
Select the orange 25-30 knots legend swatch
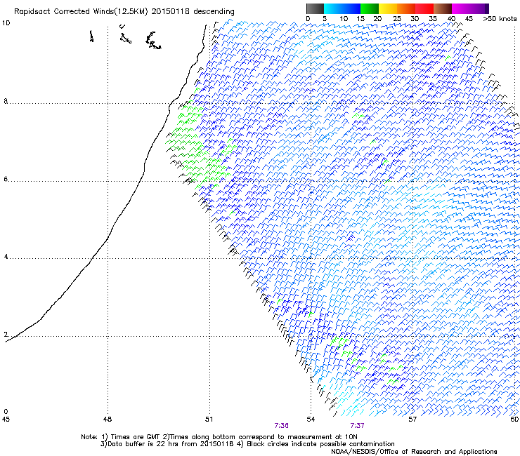click(x=406, y=8)
